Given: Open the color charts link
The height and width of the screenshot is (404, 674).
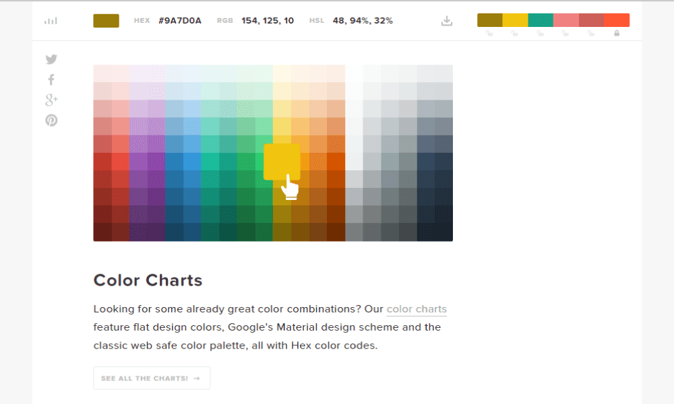Looking at the screenshot, I should point(417,310).
